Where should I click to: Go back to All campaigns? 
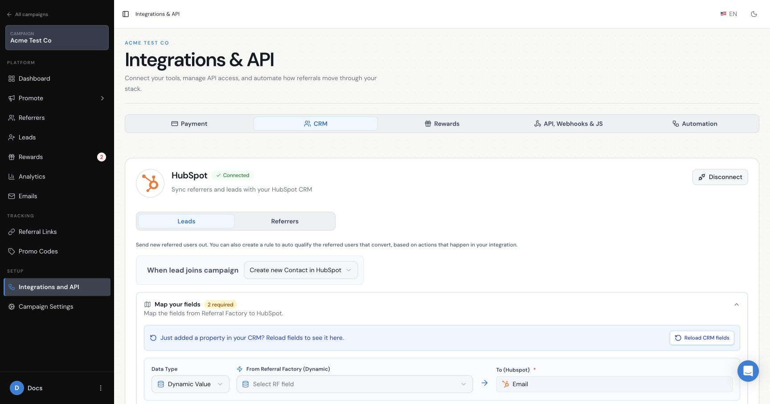[28, 14]
